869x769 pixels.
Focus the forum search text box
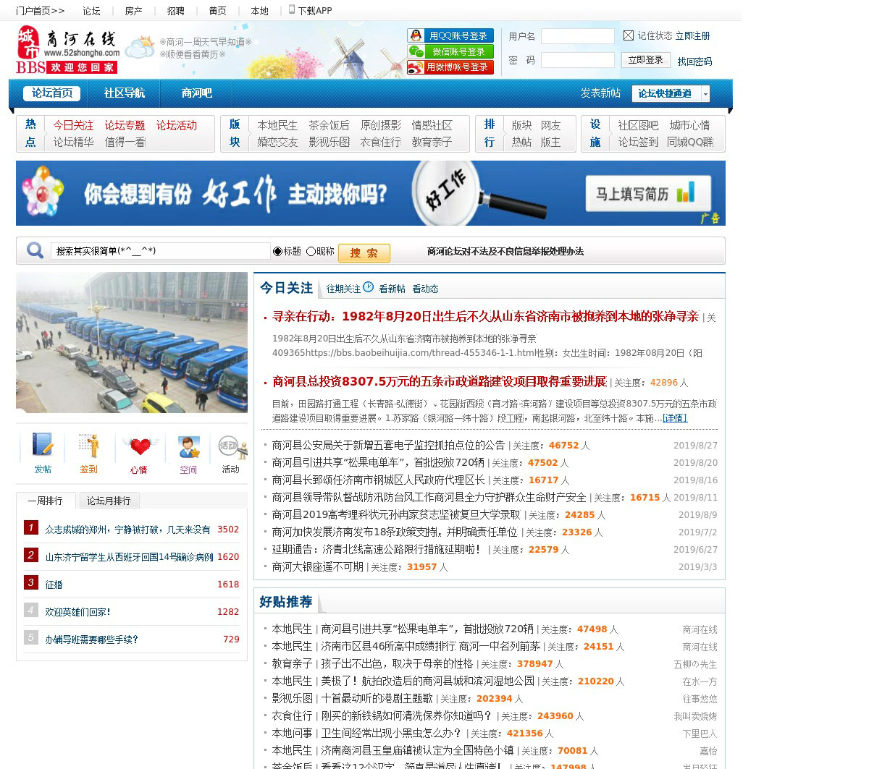[x=160, y=251]
